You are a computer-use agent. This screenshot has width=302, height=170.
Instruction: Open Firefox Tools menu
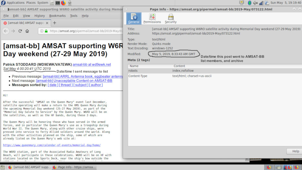pyautogui.click(x=74, y=16)
